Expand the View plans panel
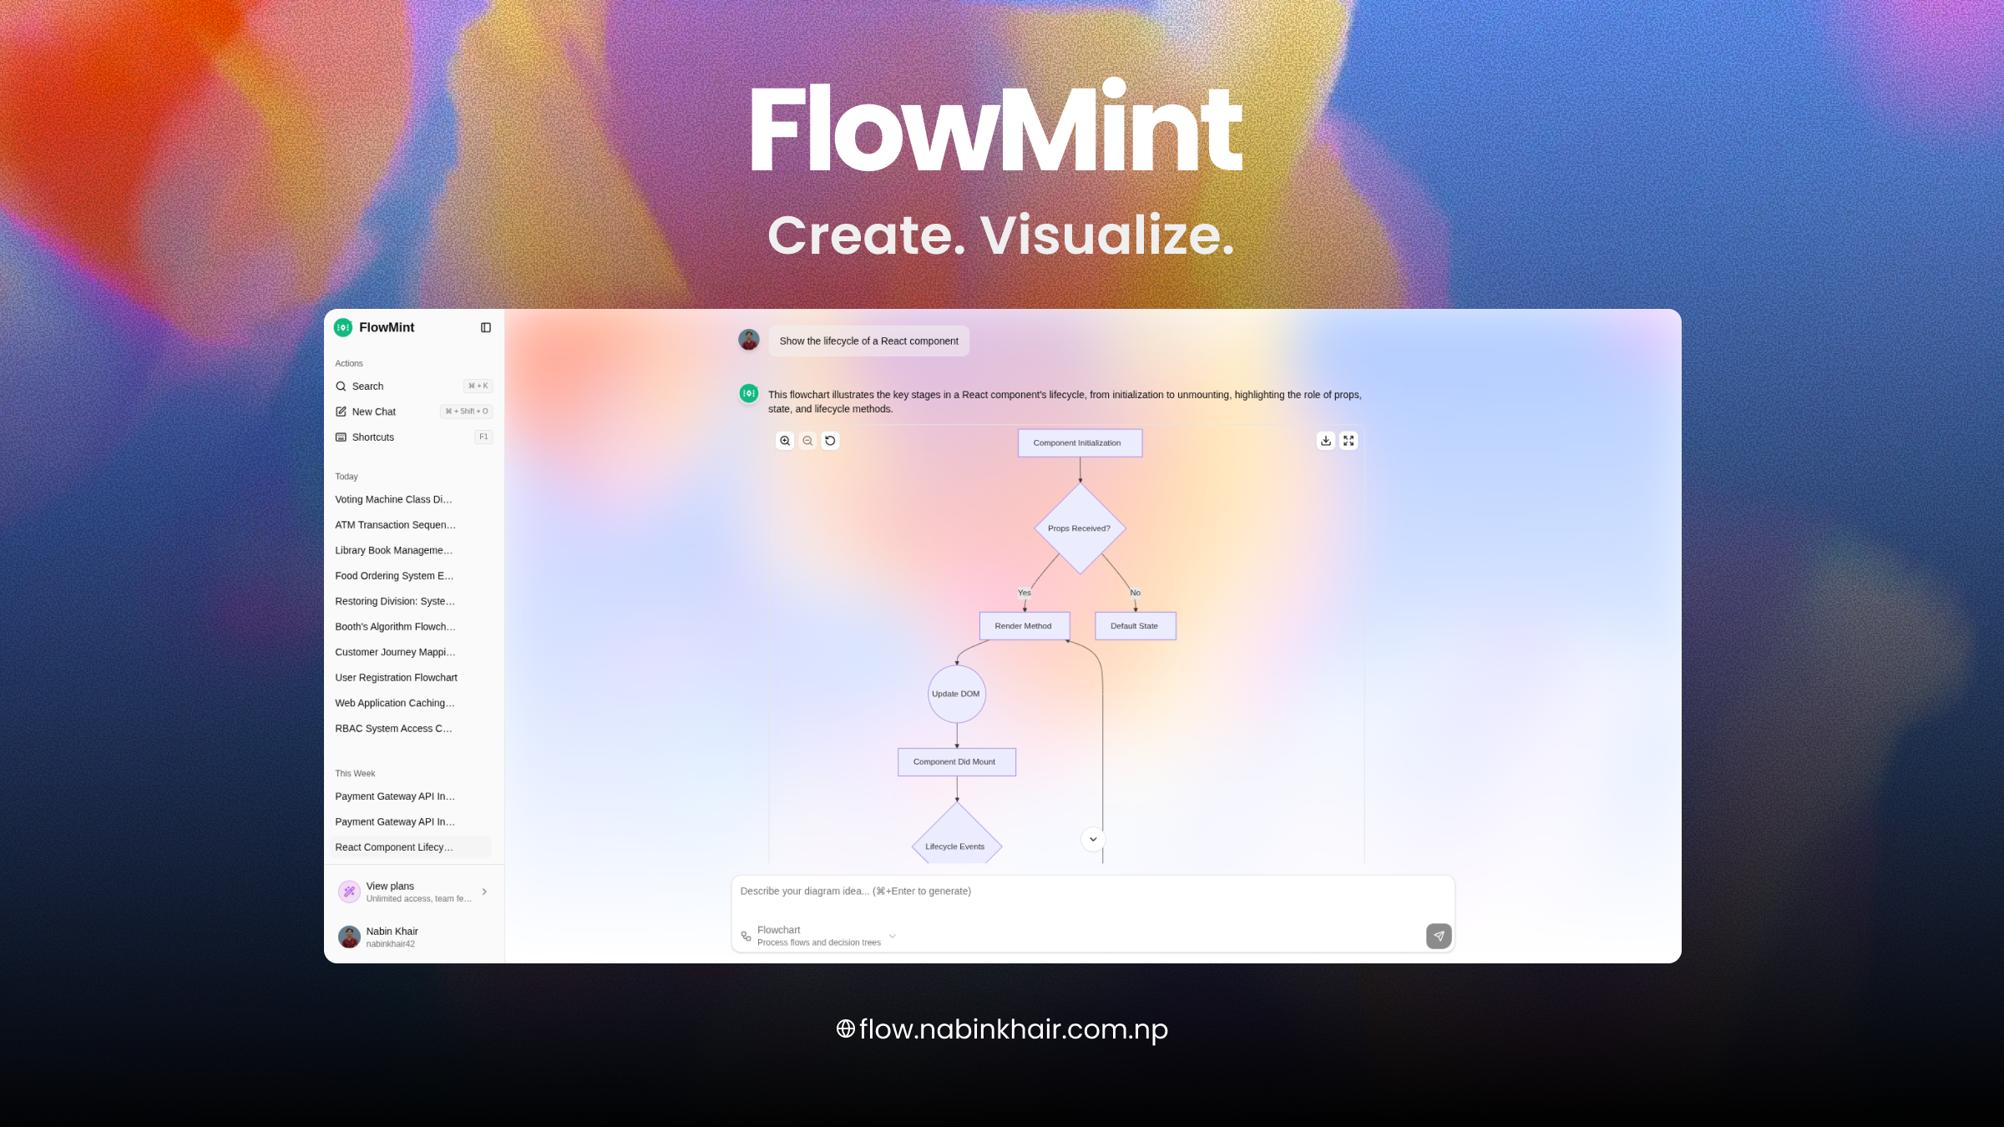 484,892
